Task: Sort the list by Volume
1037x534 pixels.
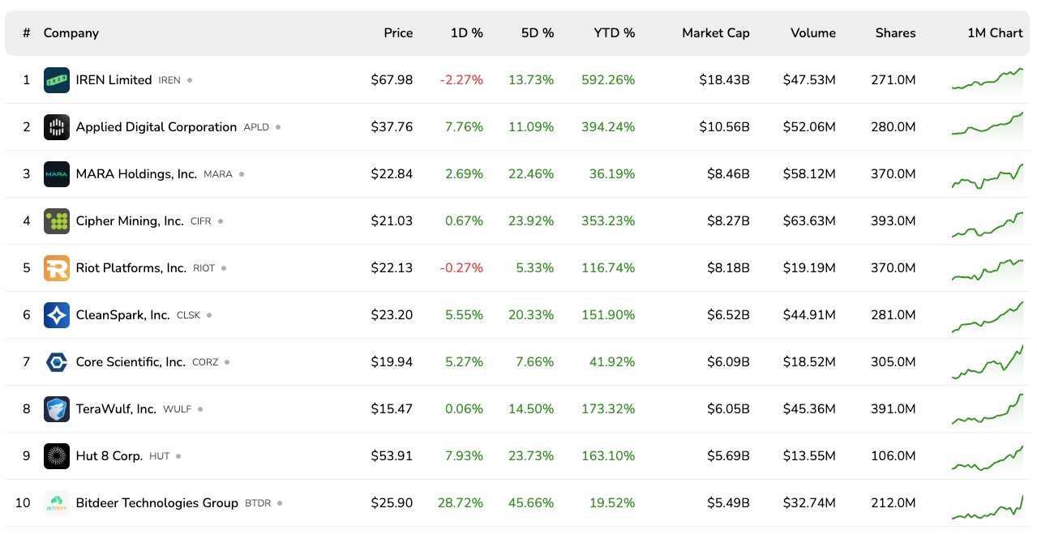Action: [x=813, y=33]
